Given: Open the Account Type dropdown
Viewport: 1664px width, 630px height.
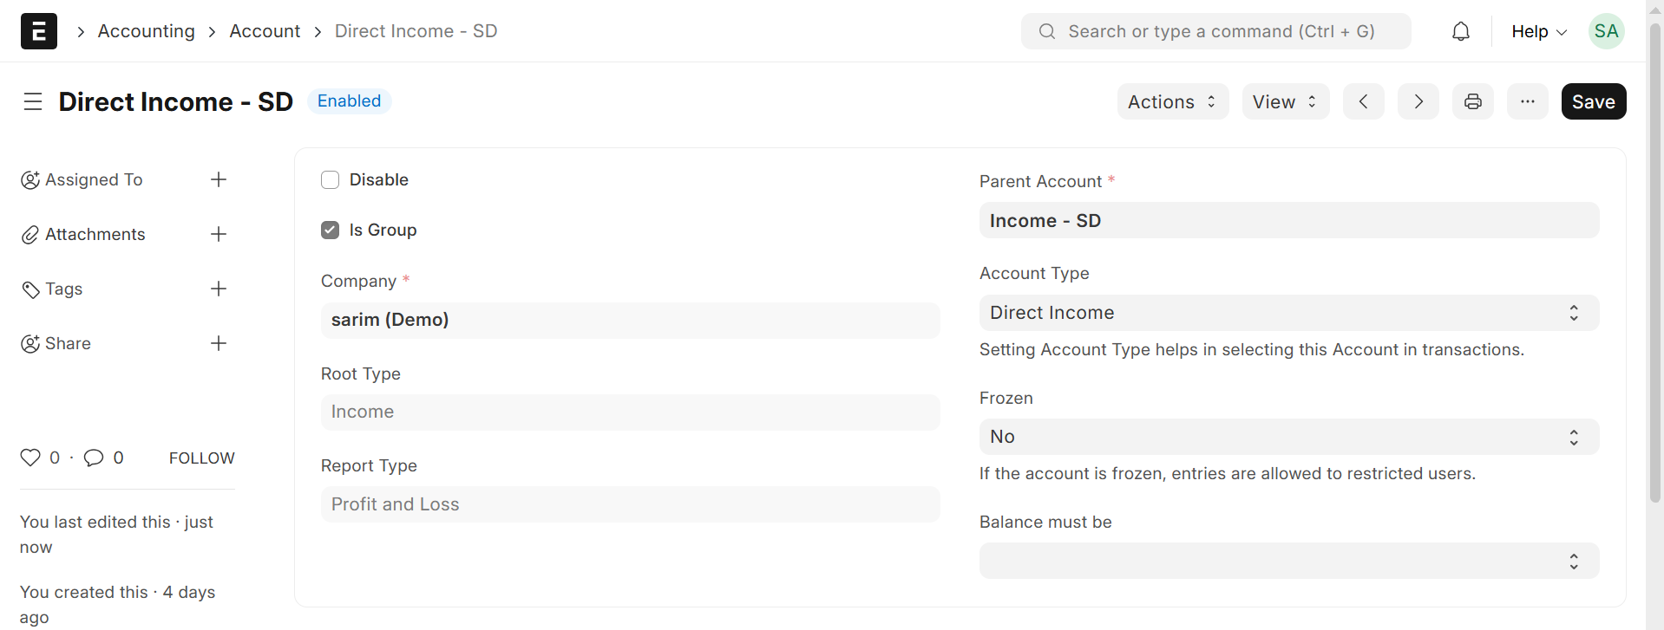Looking at the screenshot, I should pos(1289,313).
